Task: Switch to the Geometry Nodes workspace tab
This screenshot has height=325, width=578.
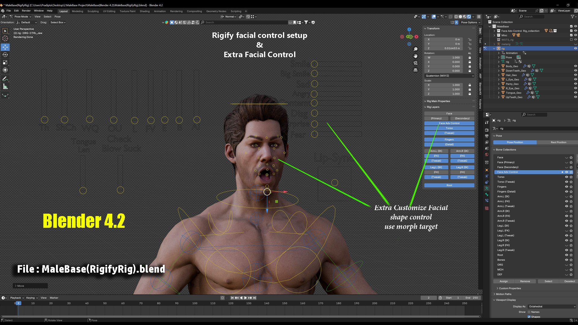Action: tap(216, 11)
